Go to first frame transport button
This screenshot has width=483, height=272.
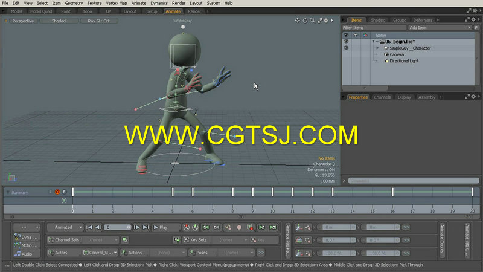89,227
